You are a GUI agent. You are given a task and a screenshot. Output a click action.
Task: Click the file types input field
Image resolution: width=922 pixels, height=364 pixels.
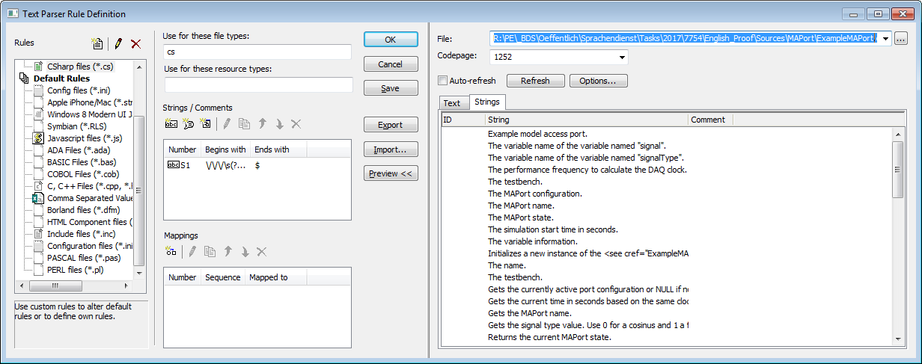(257, 52)
